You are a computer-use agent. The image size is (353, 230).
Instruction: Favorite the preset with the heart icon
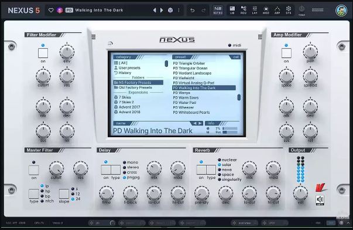pyautogui.click(x=51, y=10)
